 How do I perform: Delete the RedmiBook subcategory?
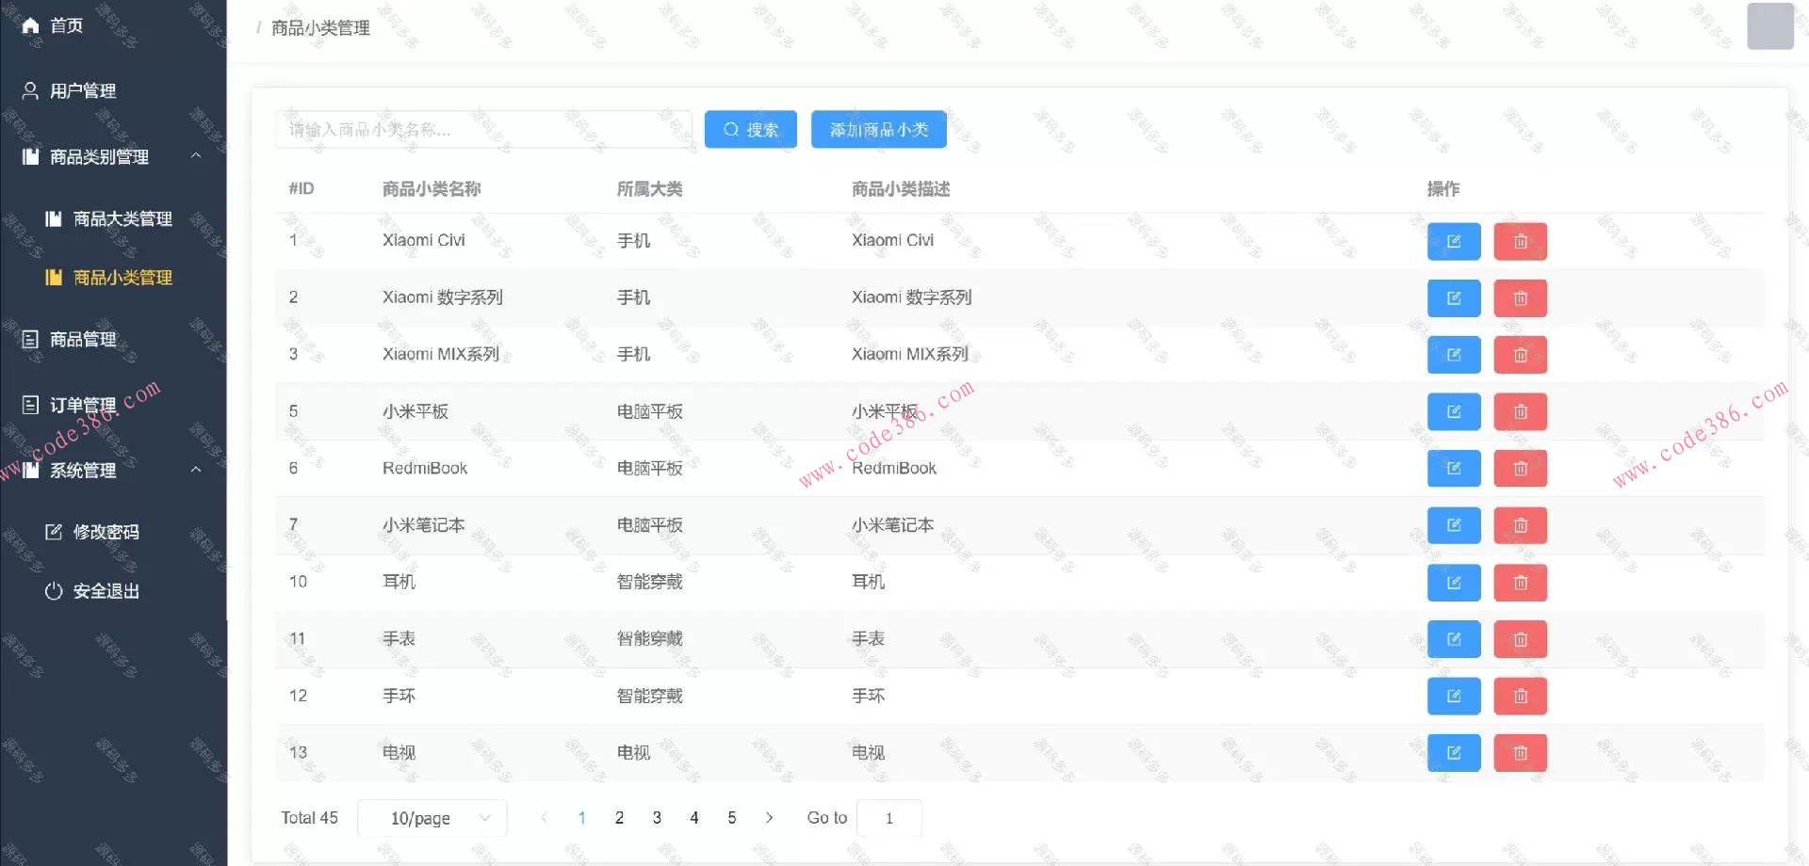(x=1520, y=468)
